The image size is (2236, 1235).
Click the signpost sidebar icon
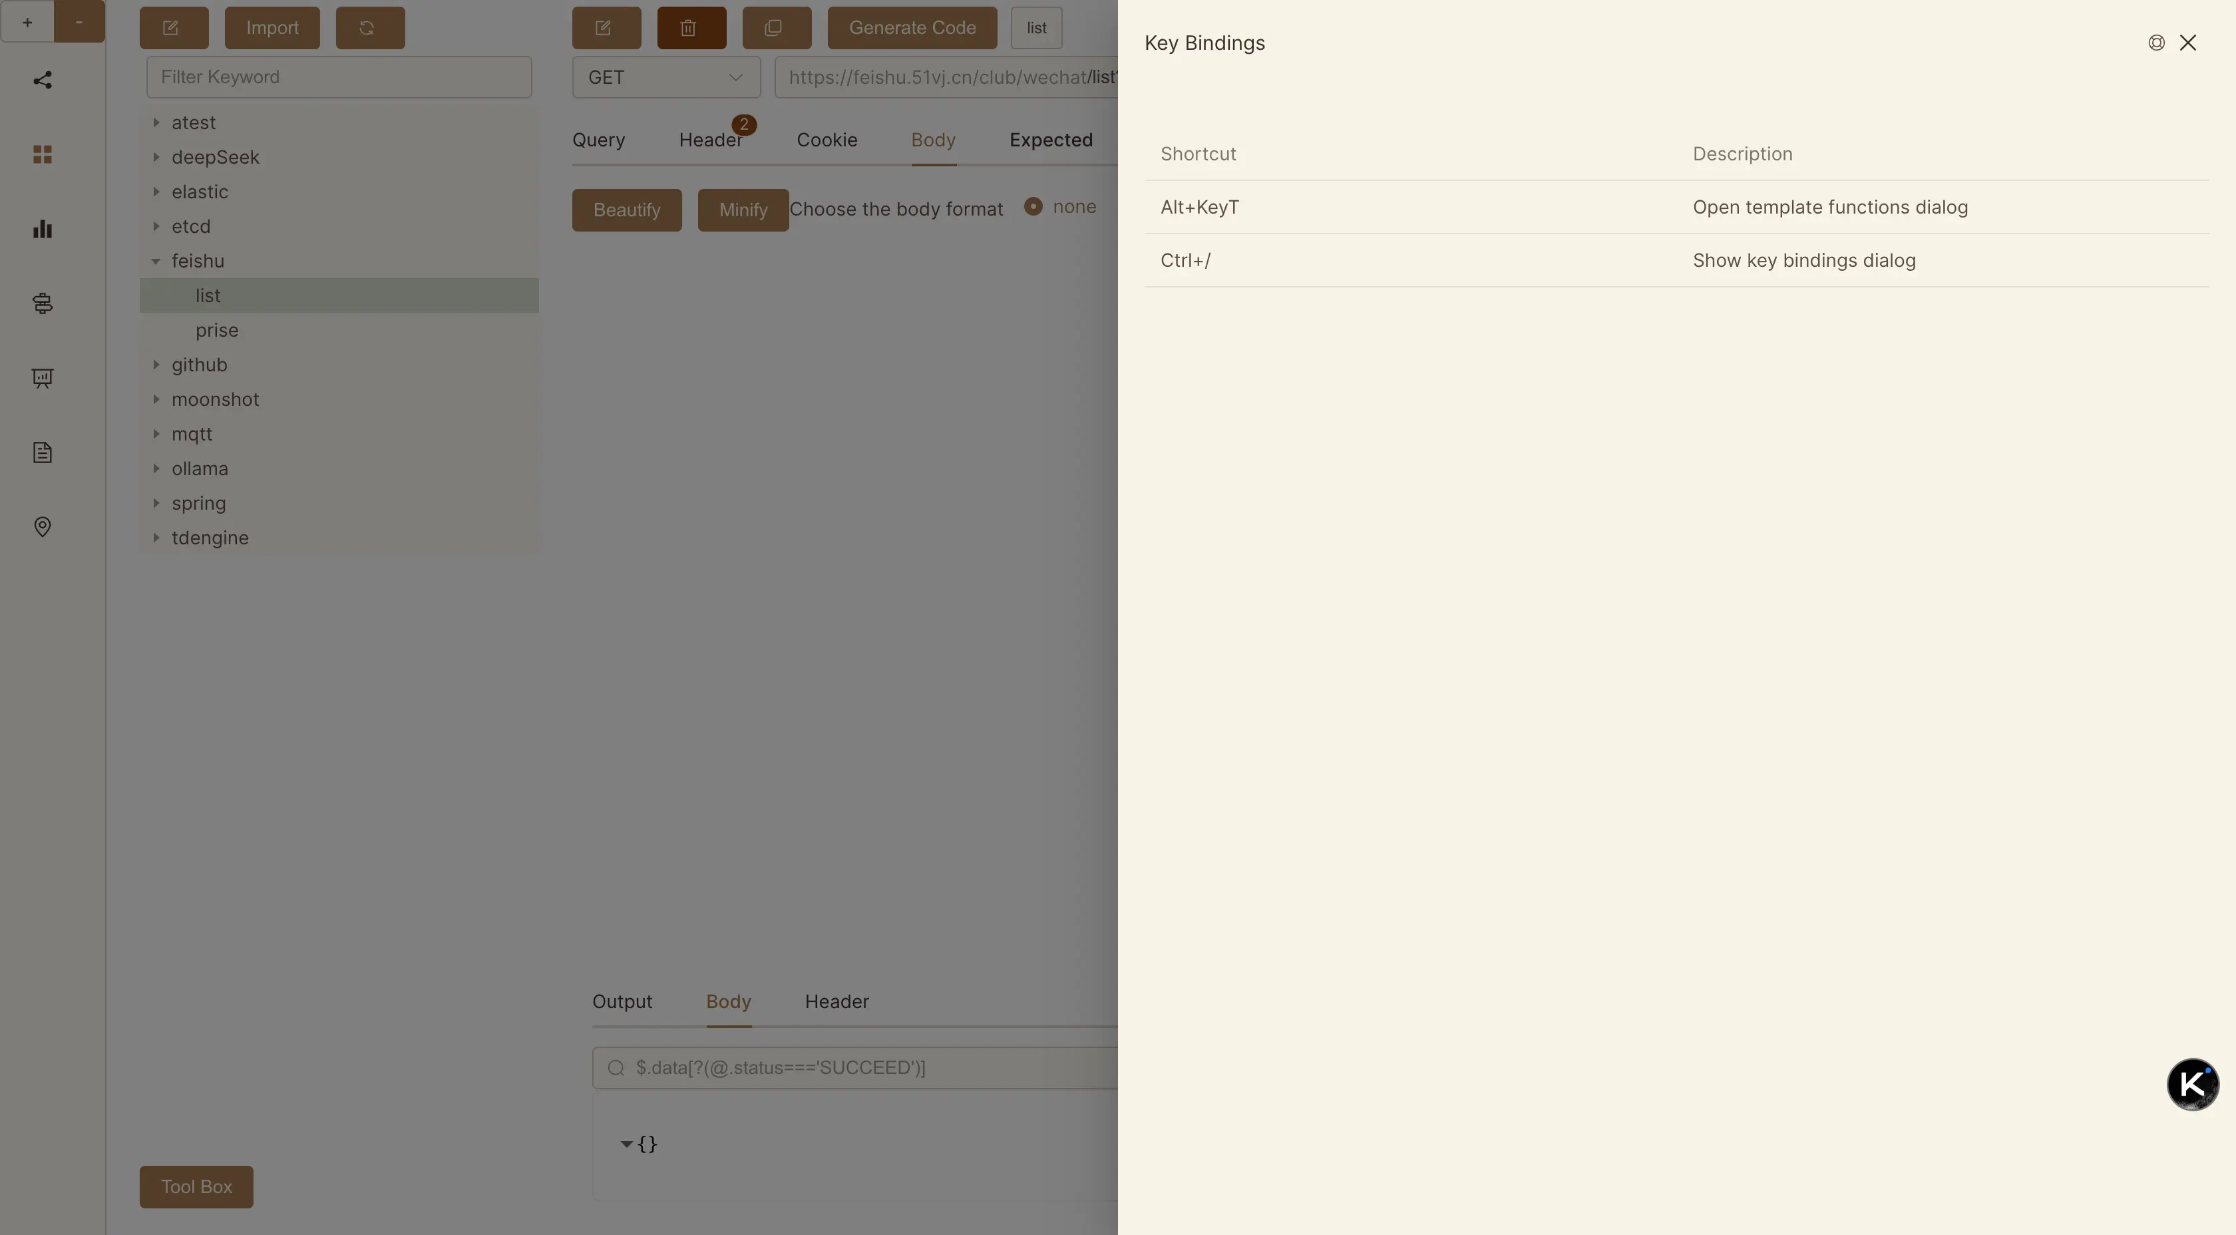pos(43,304)
